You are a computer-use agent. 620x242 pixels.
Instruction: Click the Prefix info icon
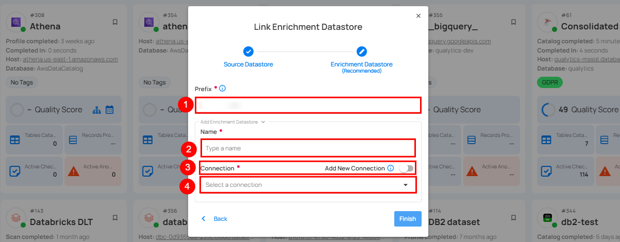pos(223,89)
